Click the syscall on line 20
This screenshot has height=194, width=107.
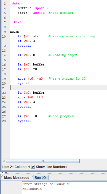coord(24,83)
